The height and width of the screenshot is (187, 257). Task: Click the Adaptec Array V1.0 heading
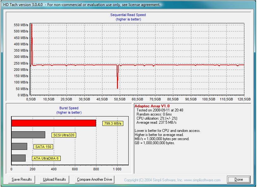152,106
